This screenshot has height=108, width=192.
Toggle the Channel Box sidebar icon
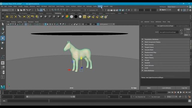190,10
